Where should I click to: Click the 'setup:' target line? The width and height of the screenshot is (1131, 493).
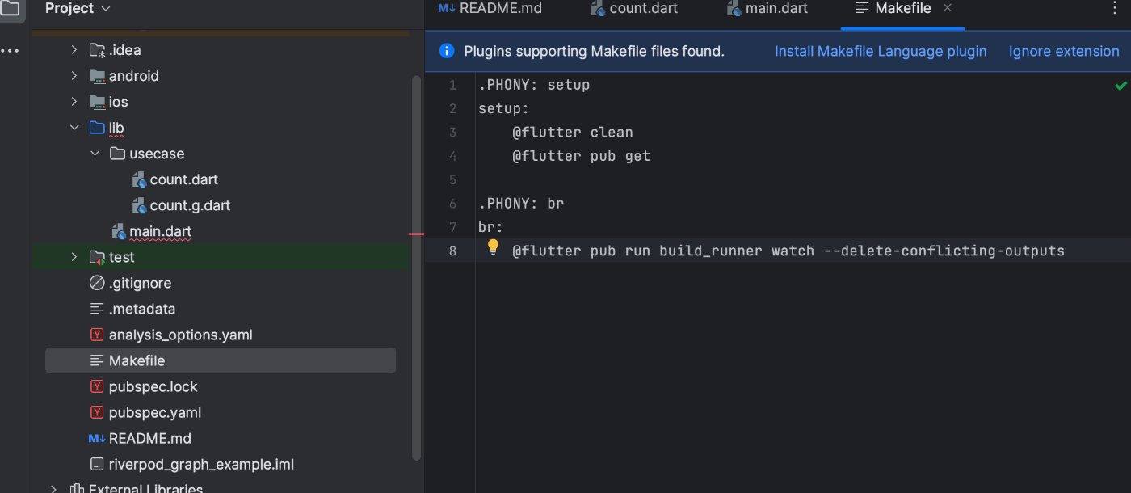503,108
